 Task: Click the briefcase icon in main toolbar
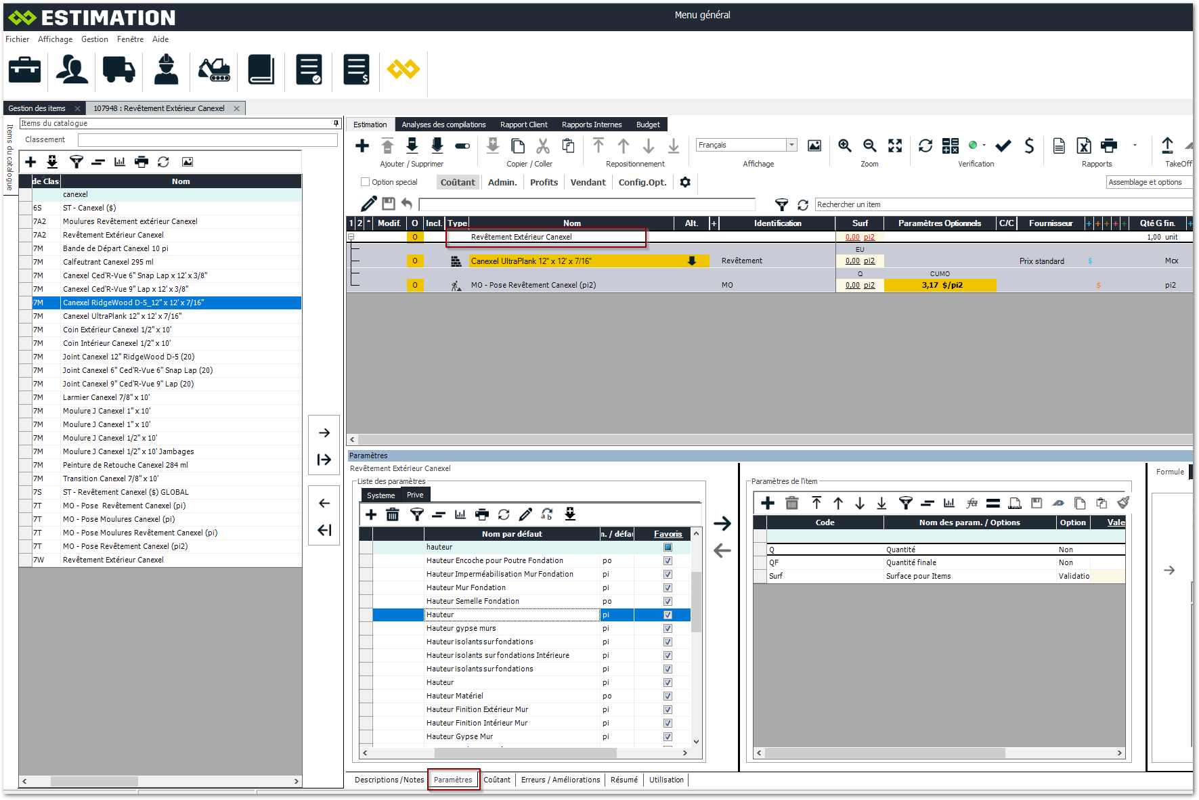coord(25,69)
